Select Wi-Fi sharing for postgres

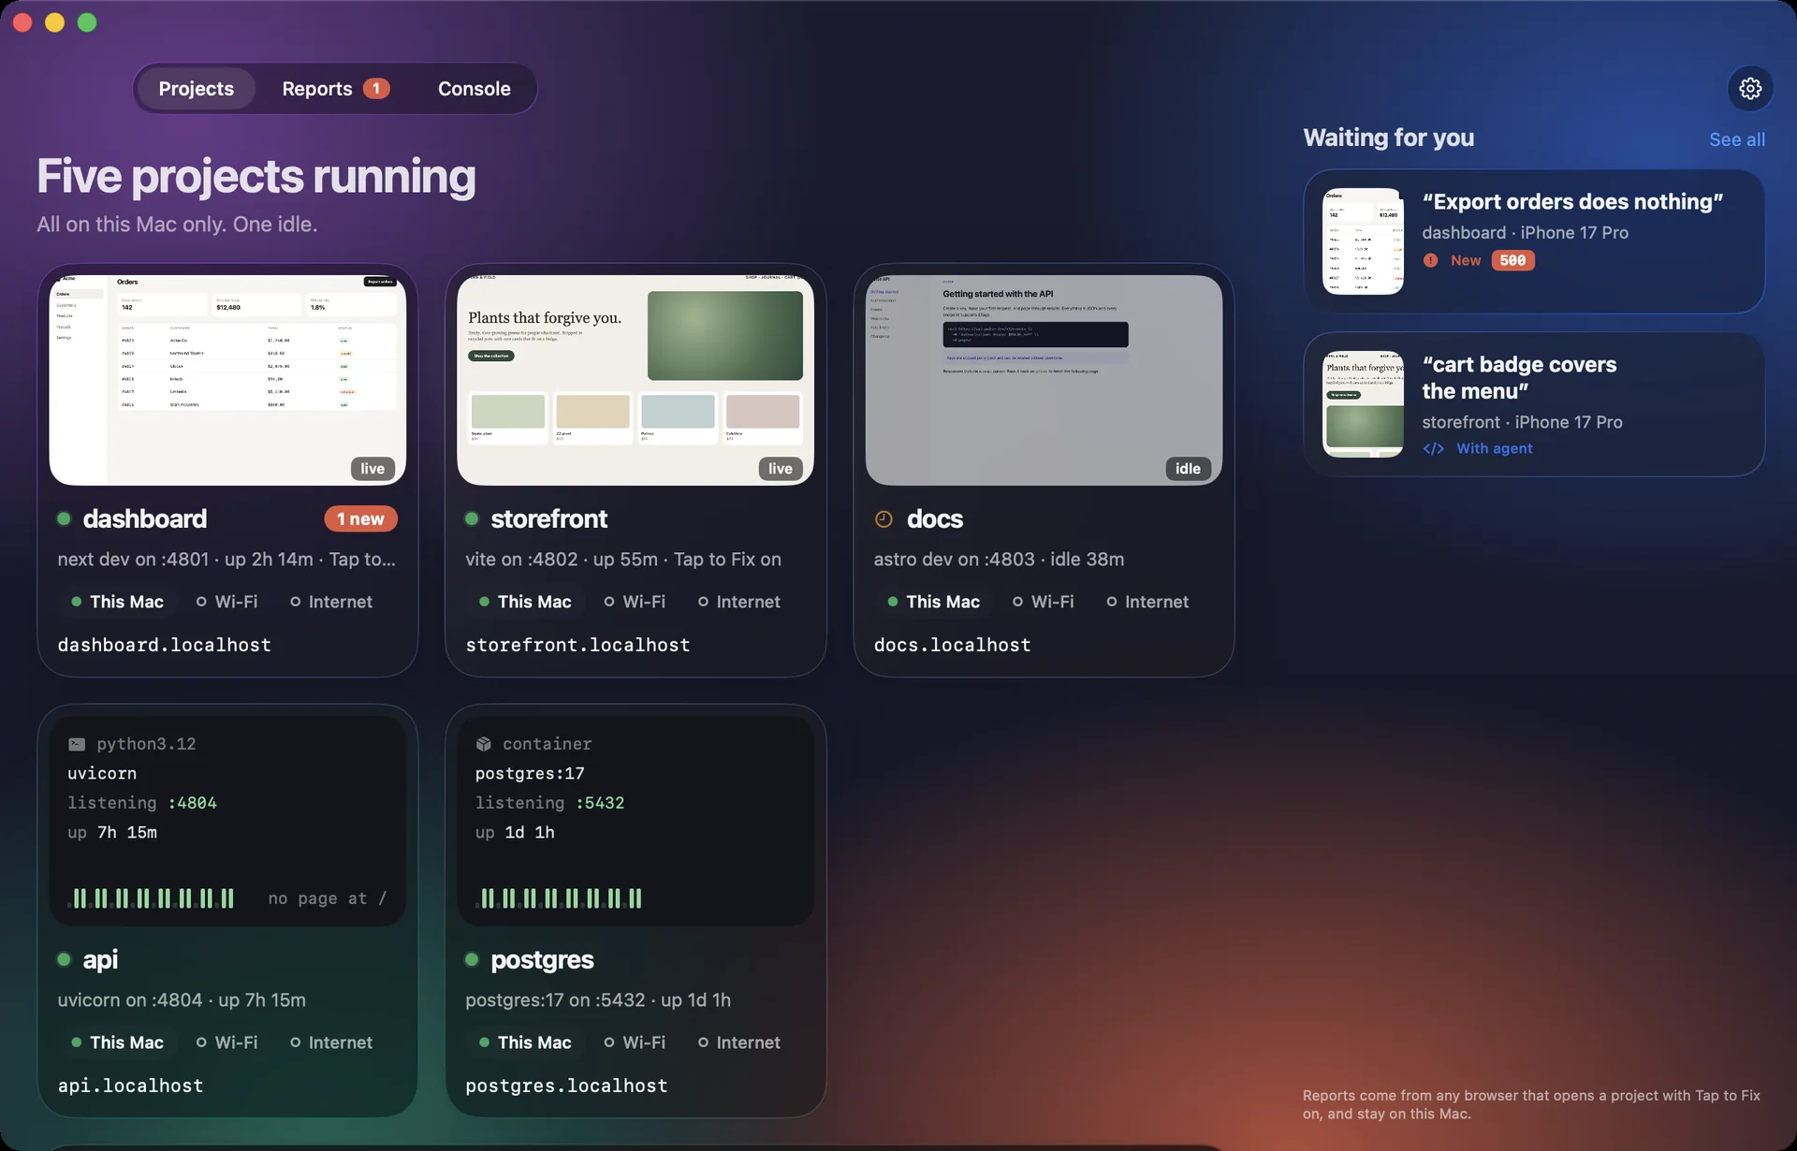635,1042
